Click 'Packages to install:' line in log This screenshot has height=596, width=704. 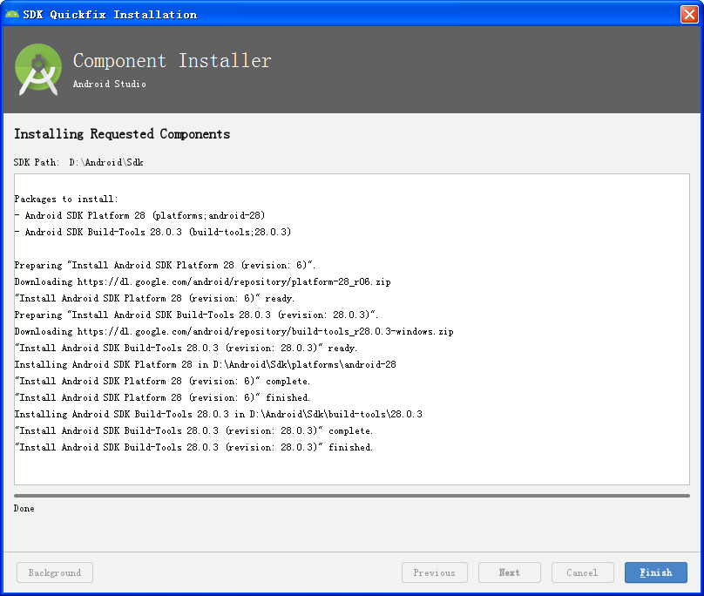(66, 199)
